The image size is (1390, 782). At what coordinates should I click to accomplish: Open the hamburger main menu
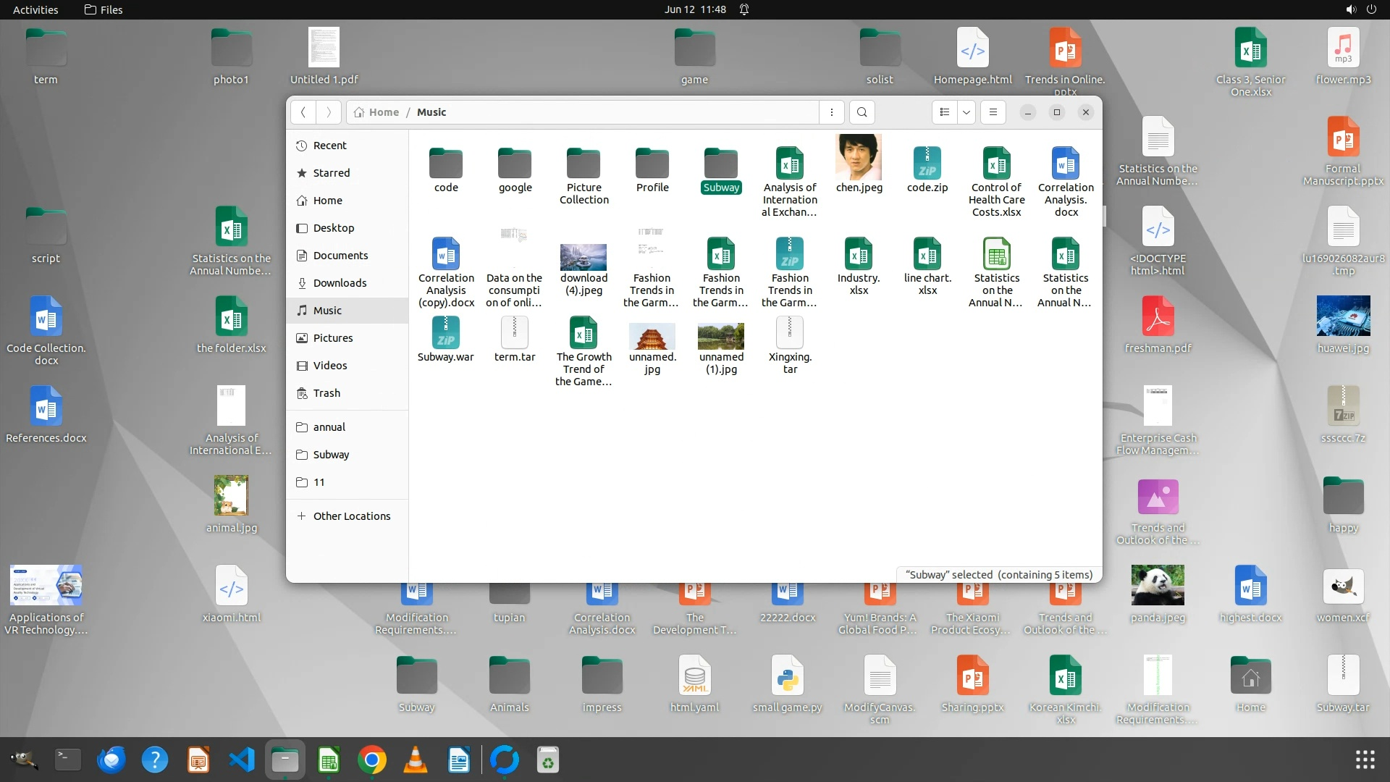point(993,112)
